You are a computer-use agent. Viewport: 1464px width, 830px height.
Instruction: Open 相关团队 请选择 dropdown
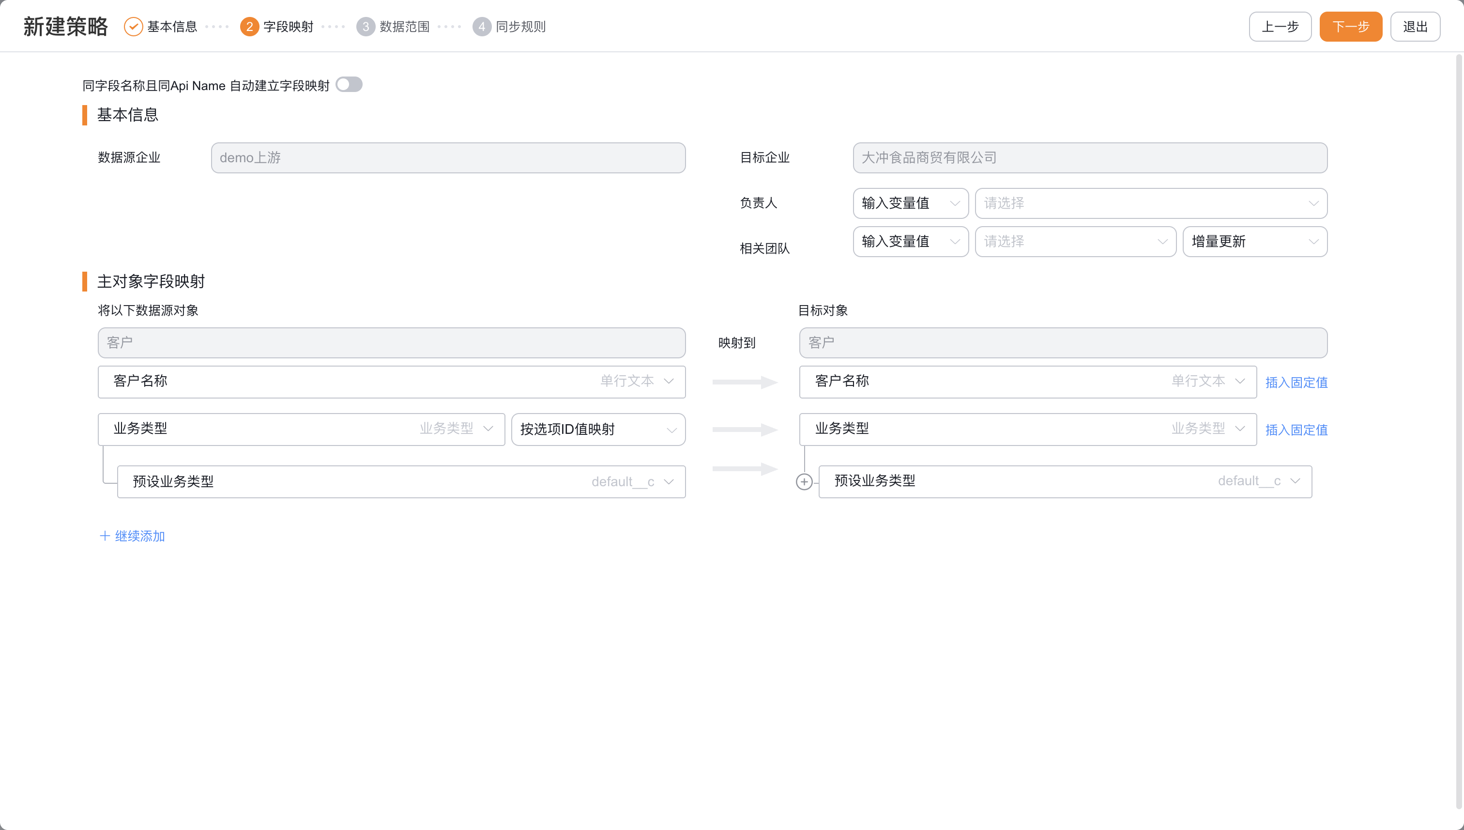(x=1075, y=242)
